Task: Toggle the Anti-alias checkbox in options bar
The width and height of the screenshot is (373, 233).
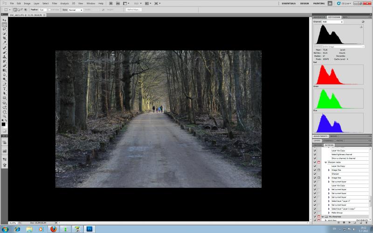Action: click(x=49, y=10)
